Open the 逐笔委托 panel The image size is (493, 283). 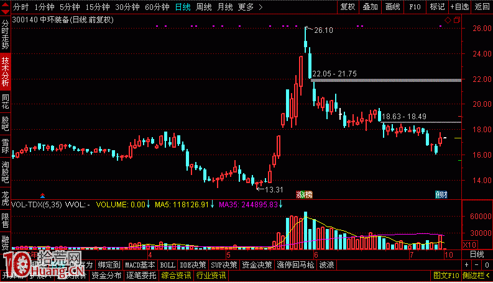coord(142,276)
